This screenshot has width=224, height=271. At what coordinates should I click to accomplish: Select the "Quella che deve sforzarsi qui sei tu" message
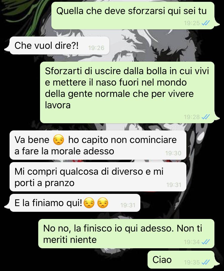[x=133, y=16]
